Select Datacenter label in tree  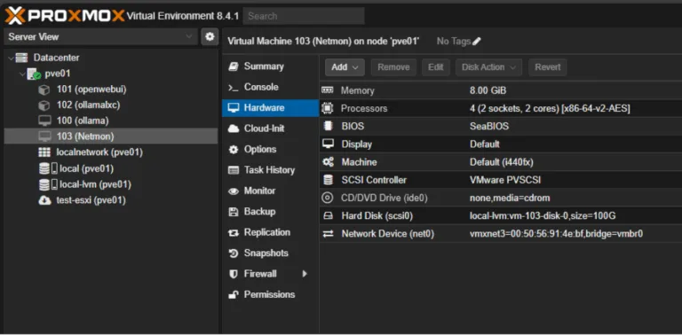click(x=57, y=58)
